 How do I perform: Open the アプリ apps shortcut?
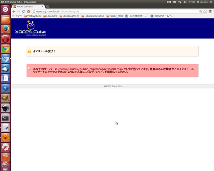pos(17,16)
